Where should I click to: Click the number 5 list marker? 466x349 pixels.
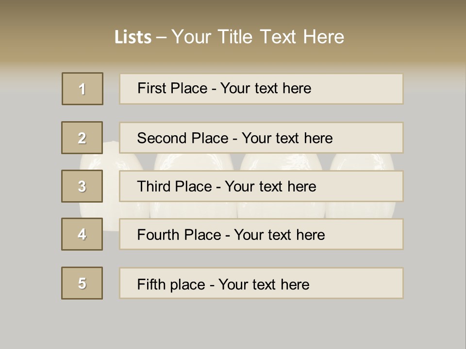(x=82, y=283)
